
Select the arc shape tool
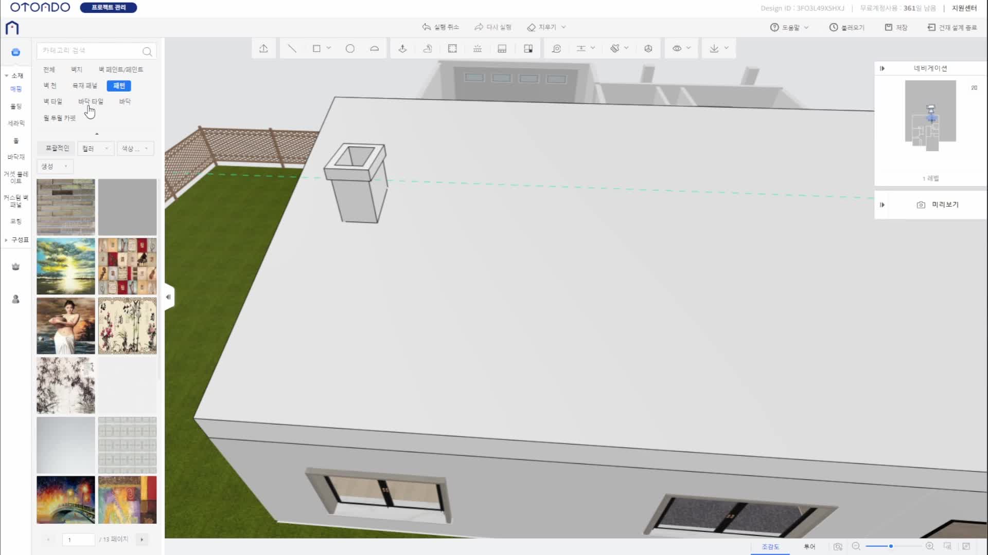point(374,48)
